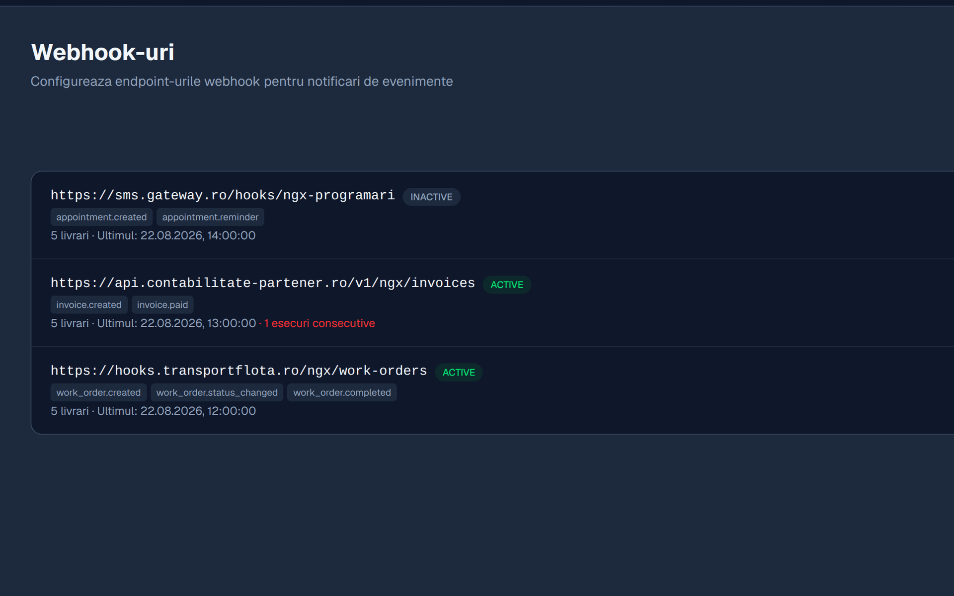Click the INACTIVE status badge
Viewport: 954px width, 596px height.
click(431, 197)
